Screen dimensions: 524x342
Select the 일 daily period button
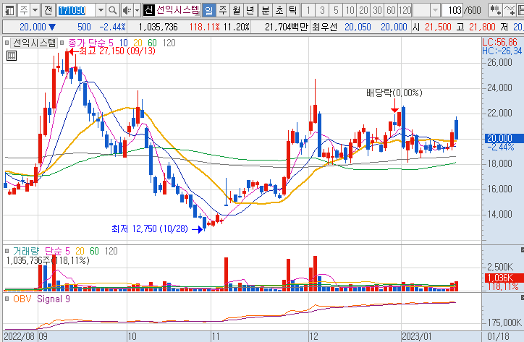tap(208, 10)
